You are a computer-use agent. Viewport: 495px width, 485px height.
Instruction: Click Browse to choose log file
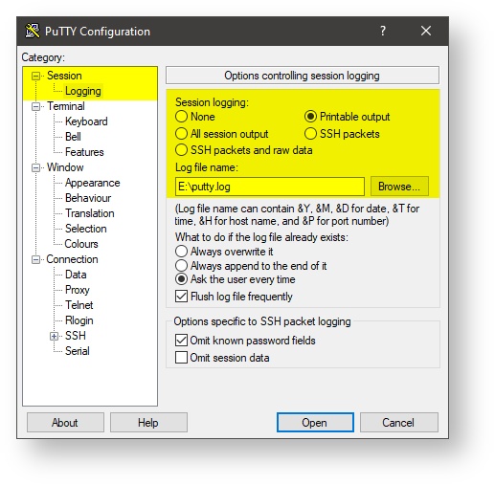coord(399,187)
